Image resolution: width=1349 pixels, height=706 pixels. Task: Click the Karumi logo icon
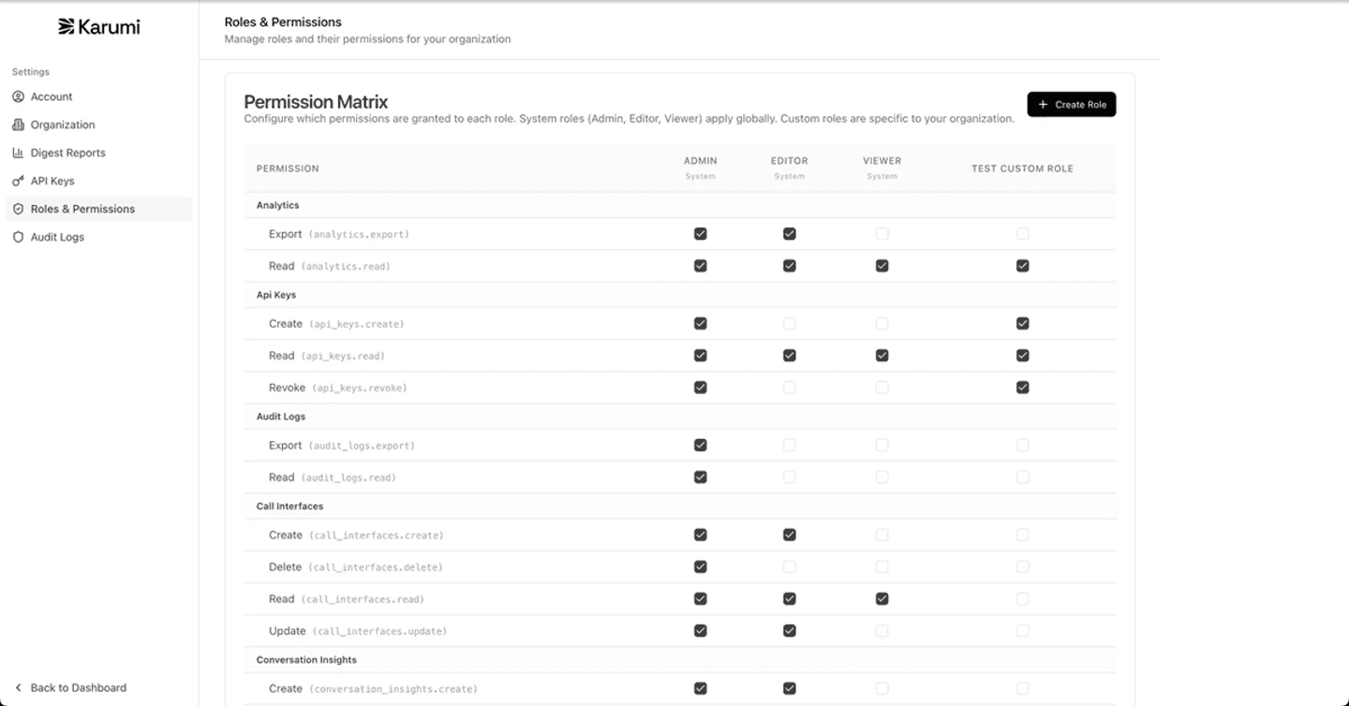(66, 26)
